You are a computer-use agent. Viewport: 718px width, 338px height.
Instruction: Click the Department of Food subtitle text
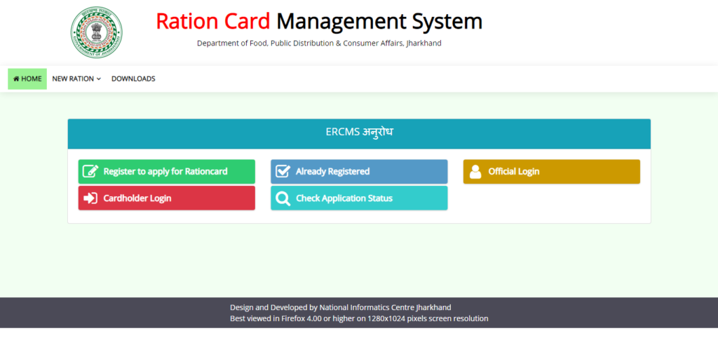[x=319, y=43]
